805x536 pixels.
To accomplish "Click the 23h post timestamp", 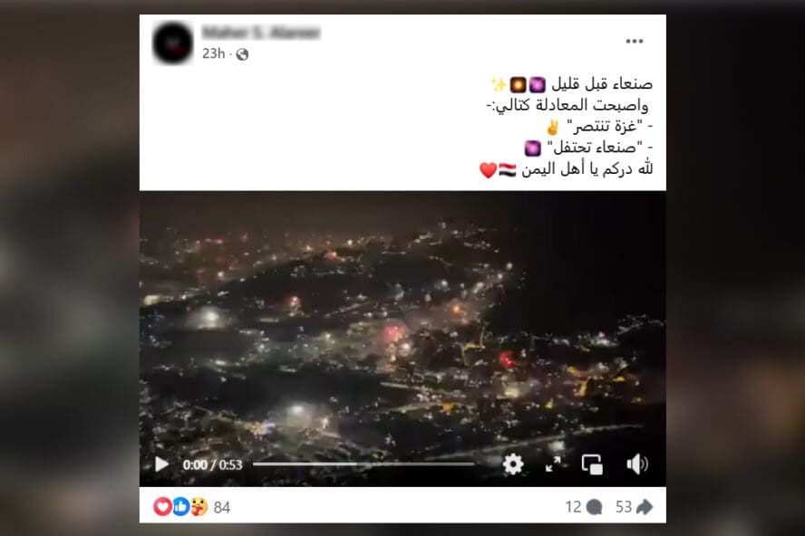I will (214, 53).
